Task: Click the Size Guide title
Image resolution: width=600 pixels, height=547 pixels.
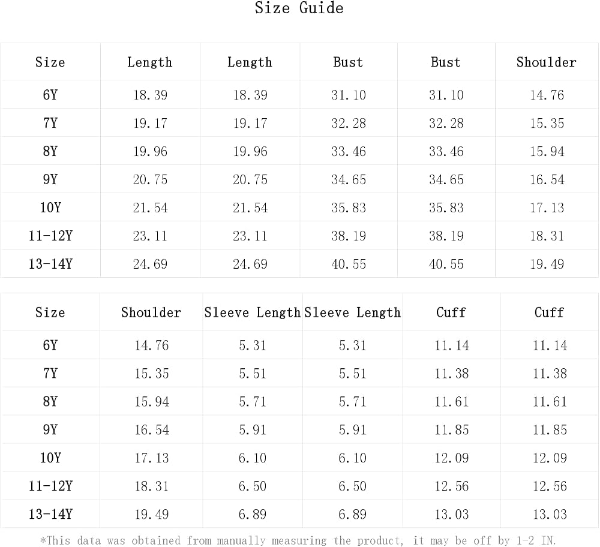Action: click(299, 8)
